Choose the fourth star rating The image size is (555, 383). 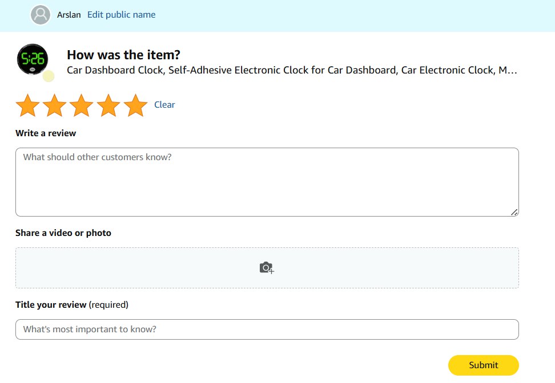click(x=108, y=105)
